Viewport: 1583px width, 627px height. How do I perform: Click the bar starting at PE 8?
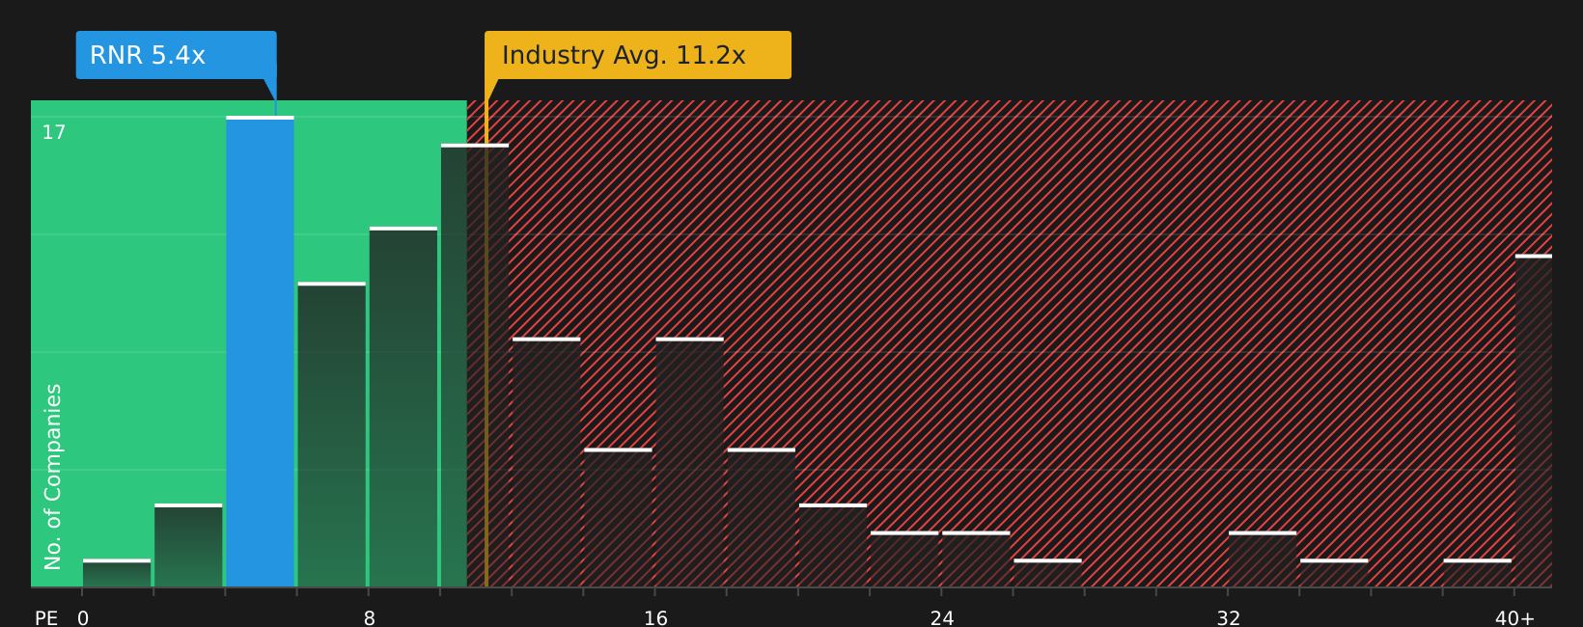tap(403, 407)
